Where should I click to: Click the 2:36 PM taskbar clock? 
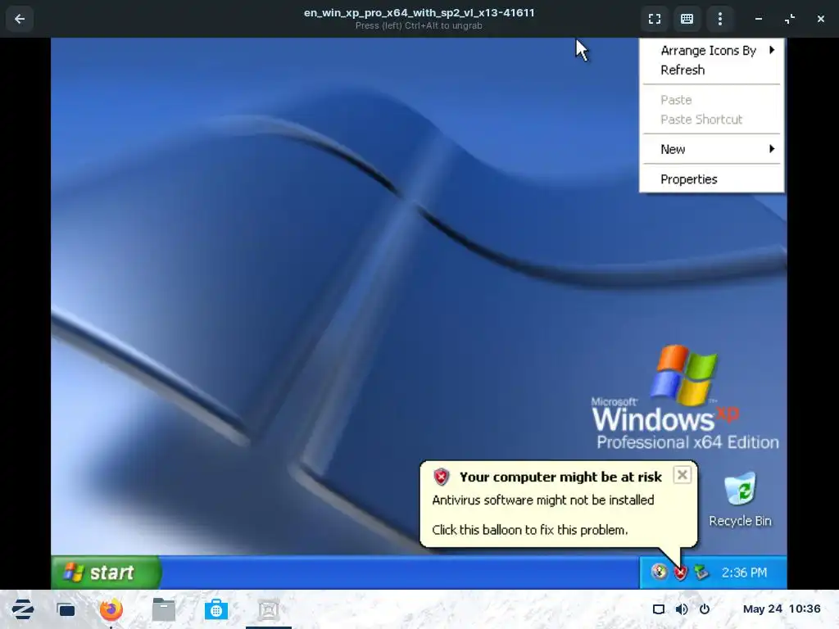(x=744, y=572)
